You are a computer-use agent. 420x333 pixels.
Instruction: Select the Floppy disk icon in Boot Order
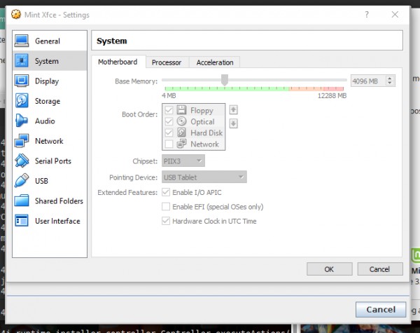[x=181, y=110]
